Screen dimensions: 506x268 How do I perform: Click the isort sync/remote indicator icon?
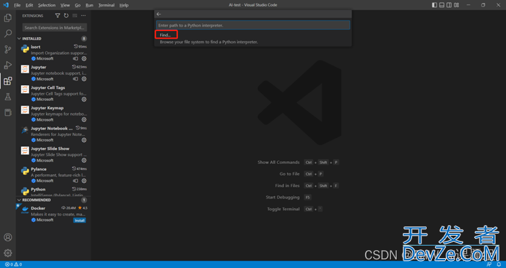pyautogui.click(x=75, y=59)
